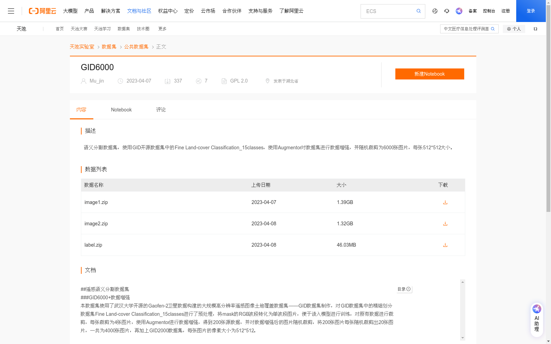Click the document panel scroll up arrow
Viewport: 551px width, 344px height.
click(x=462, y=282)
